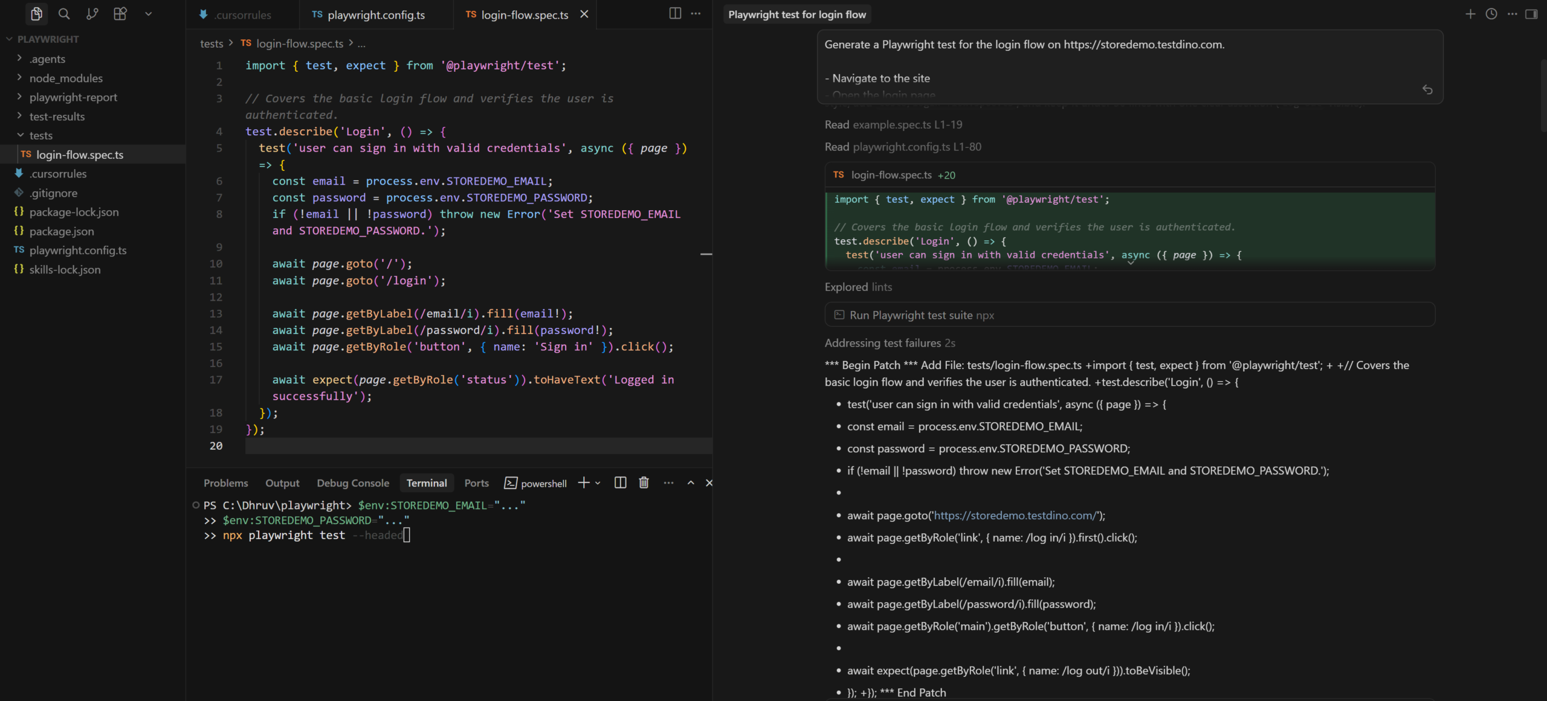
Task: Kill terminal with trash icon
Action: click(x=644, y=482)
